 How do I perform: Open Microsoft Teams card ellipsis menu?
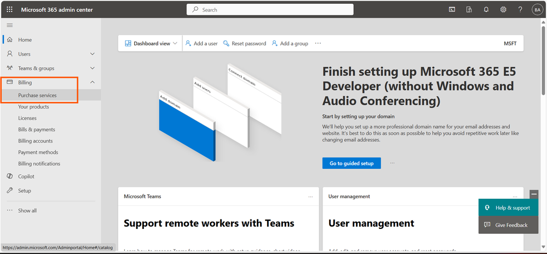click(310, 197)
